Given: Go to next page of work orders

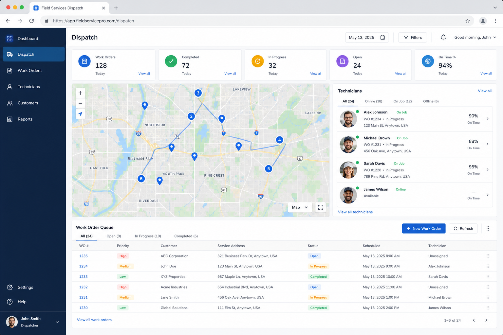Looking at the screenshot, I should pos(486,320).
